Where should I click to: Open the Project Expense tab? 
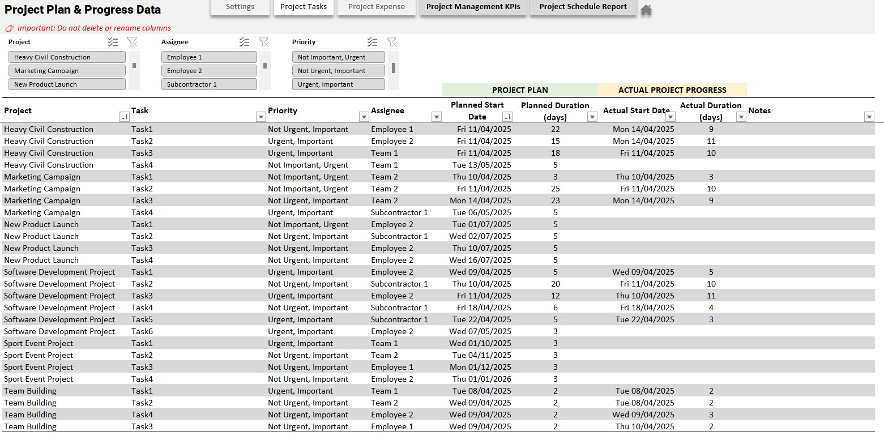(376, 7)
